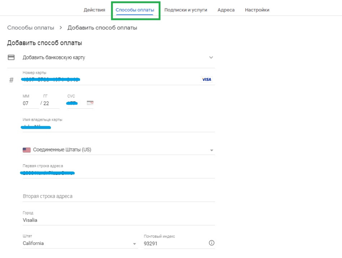Click the US flag icon in country selector
Image resolution: width=342 pixels, height=258 pixels.
pos(27,150)
